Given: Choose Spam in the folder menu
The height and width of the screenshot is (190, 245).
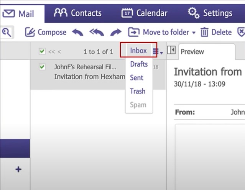Looking at the screenshot, I should (x=138, y=105).
